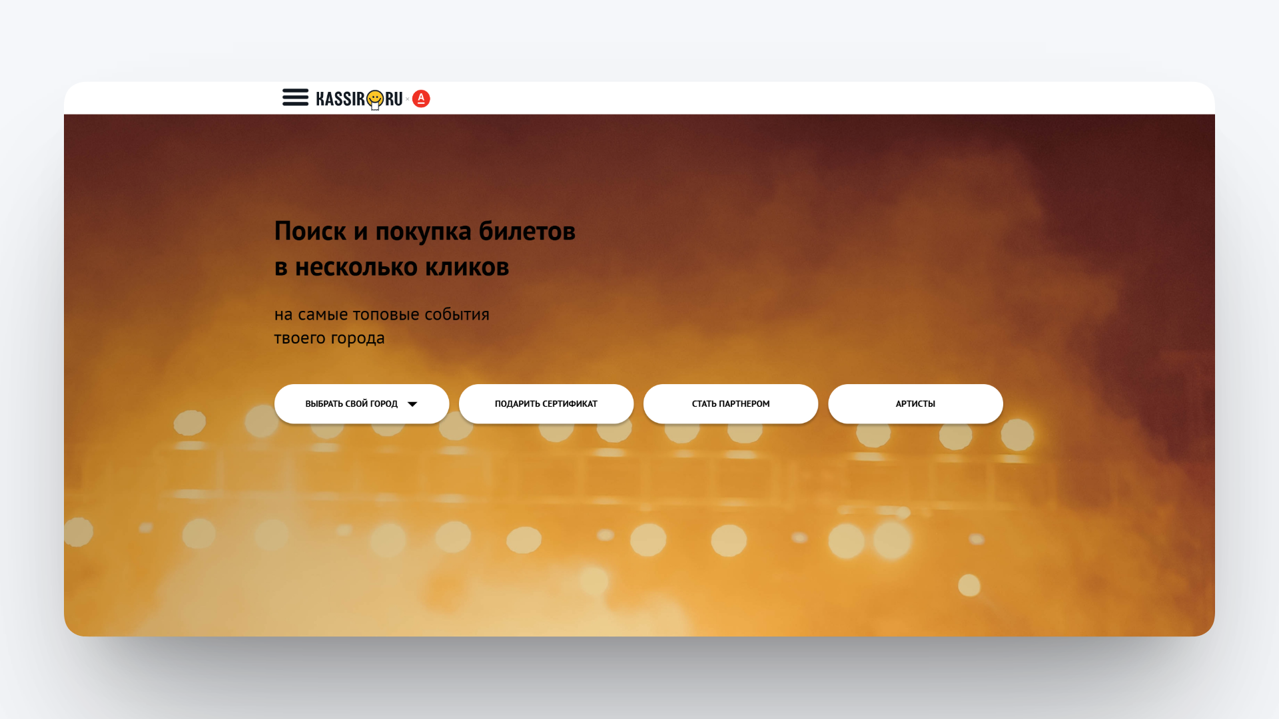Click the small × between the logos
This screenshot has height=719, width=1279.
coord(408,99)
